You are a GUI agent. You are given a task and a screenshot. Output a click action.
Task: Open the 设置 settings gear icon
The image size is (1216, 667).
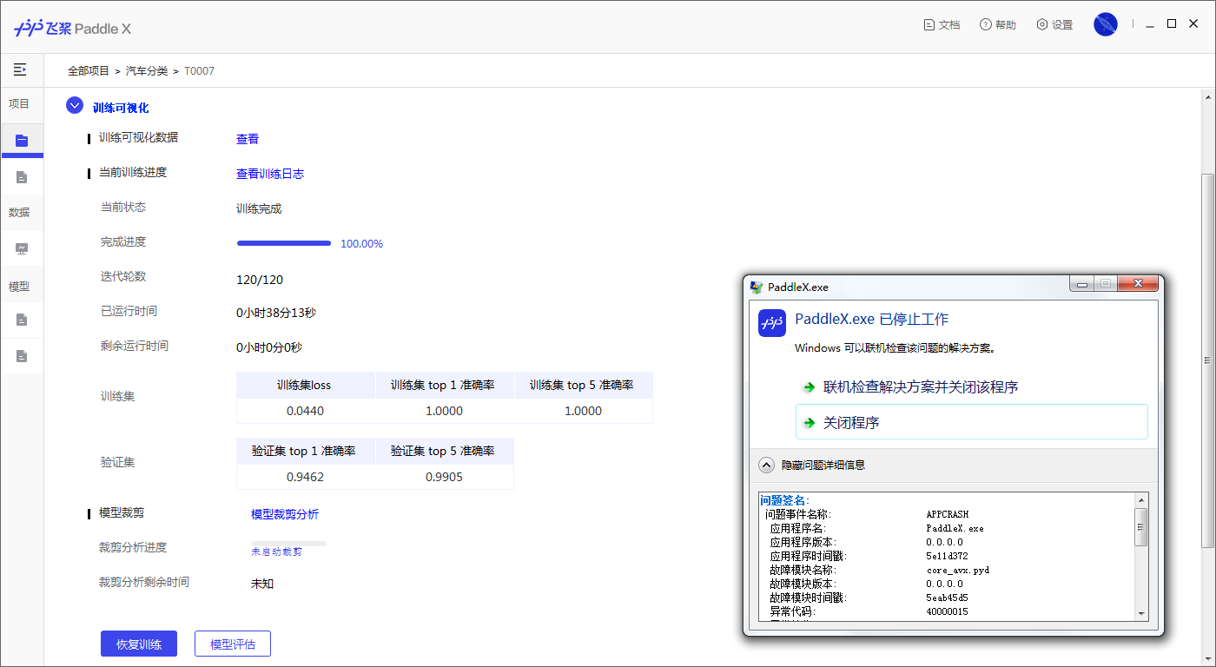click(1041, 24)
